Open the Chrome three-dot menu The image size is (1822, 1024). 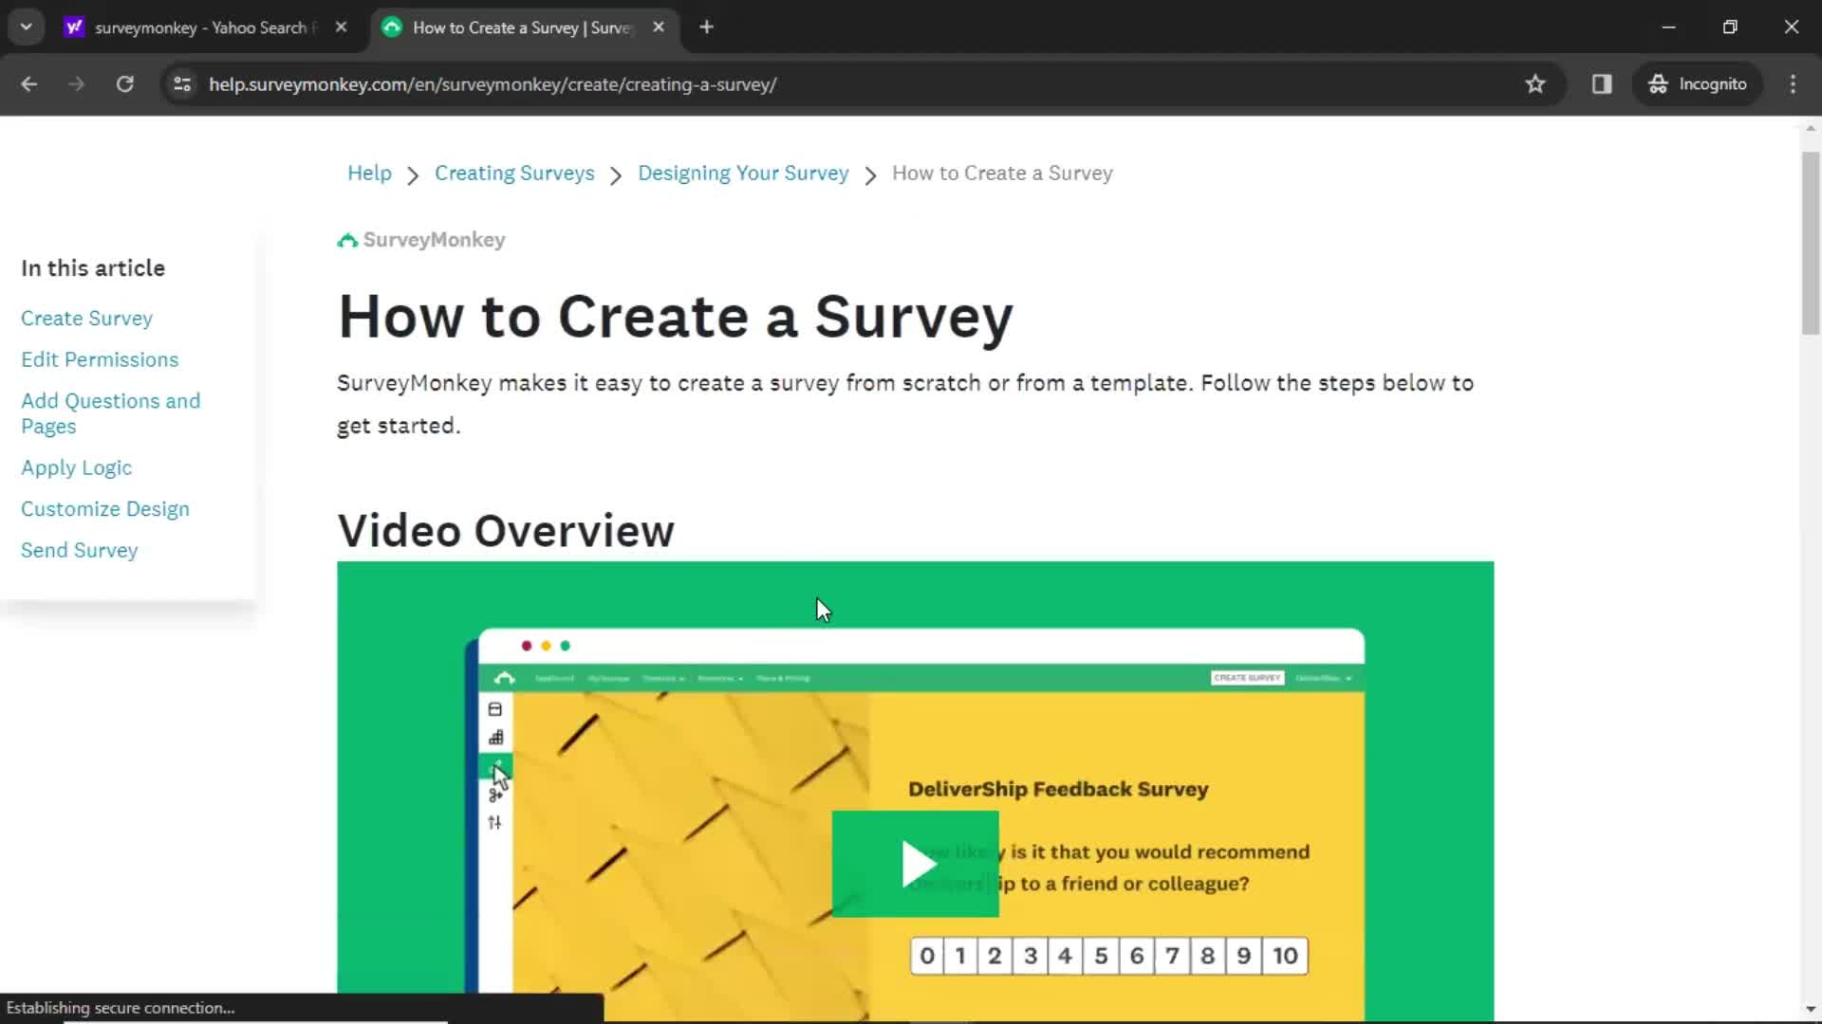[1793, 84]
